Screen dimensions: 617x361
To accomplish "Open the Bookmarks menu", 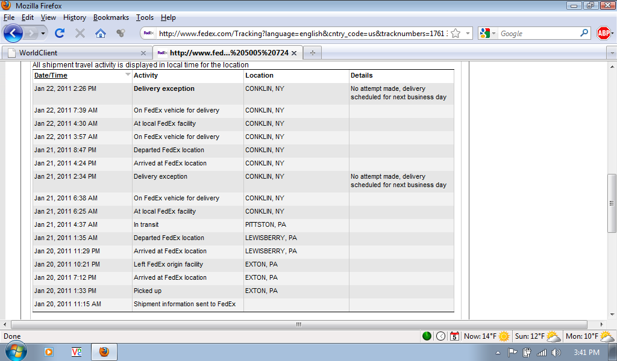I will tap(111, 17).
